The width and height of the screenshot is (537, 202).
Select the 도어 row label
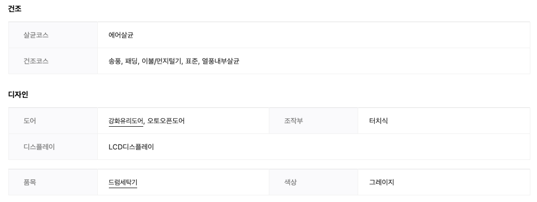(29, 121)
